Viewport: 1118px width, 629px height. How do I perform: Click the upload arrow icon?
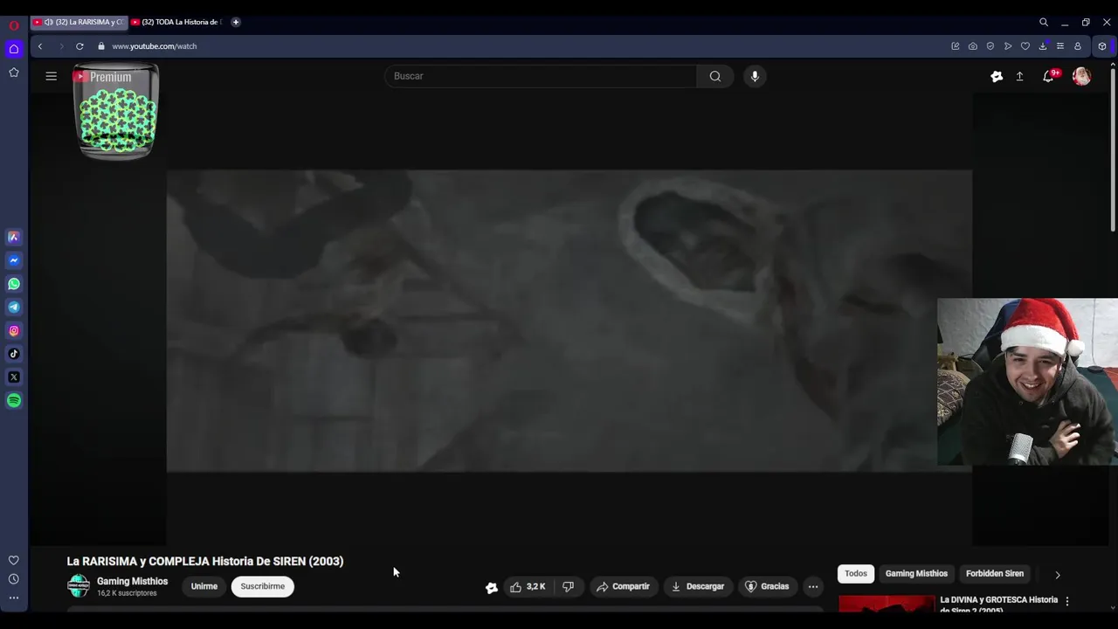pyautogui.click(x=1019, y=77)
